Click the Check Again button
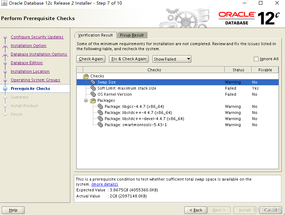 click(91, 59)
